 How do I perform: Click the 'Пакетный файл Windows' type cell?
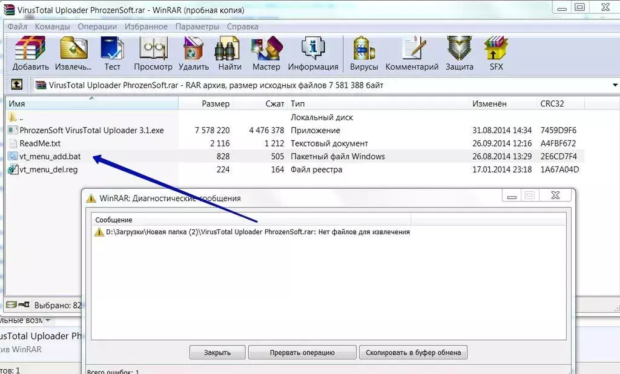(x=338, y=156)
